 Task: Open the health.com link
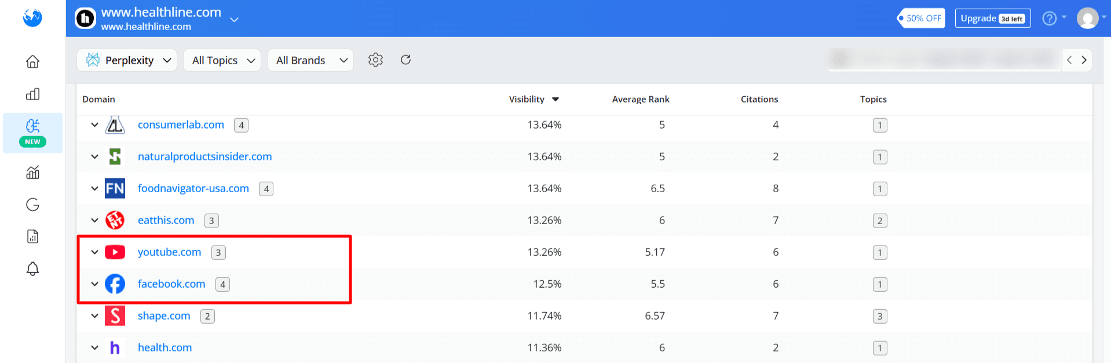pyautogui.click(x=165, y=347)
